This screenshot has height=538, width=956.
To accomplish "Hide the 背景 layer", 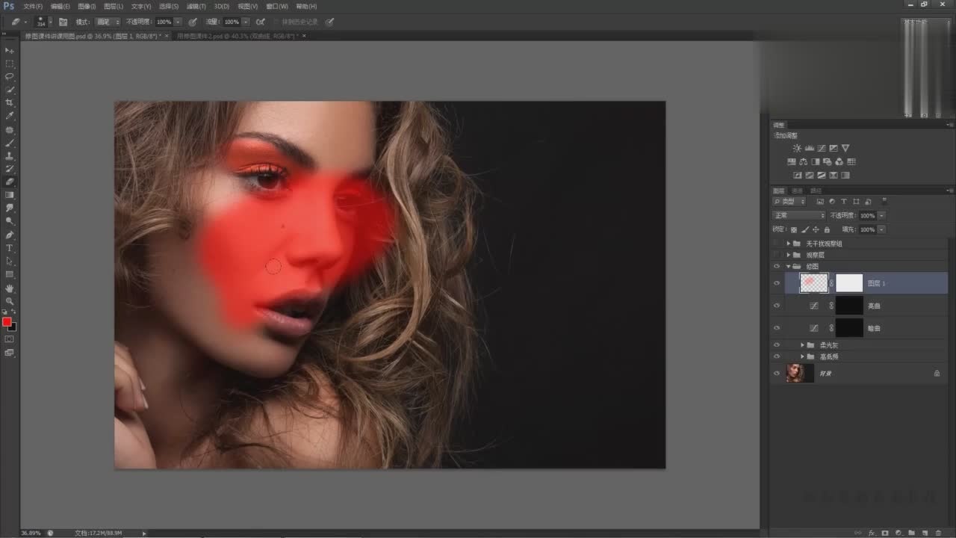I will [x=777, y=373].
